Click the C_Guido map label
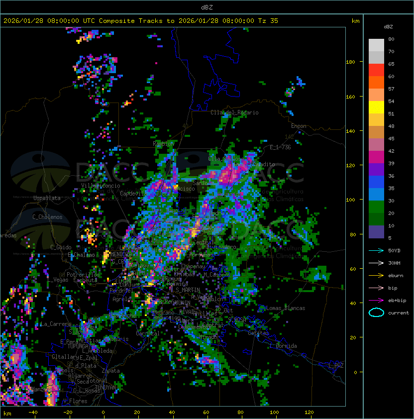 coord(61,247)
